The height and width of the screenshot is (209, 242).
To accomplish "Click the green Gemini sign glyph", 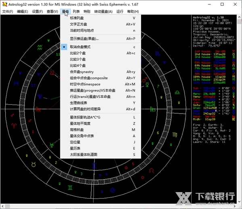I will pos(70,187).
